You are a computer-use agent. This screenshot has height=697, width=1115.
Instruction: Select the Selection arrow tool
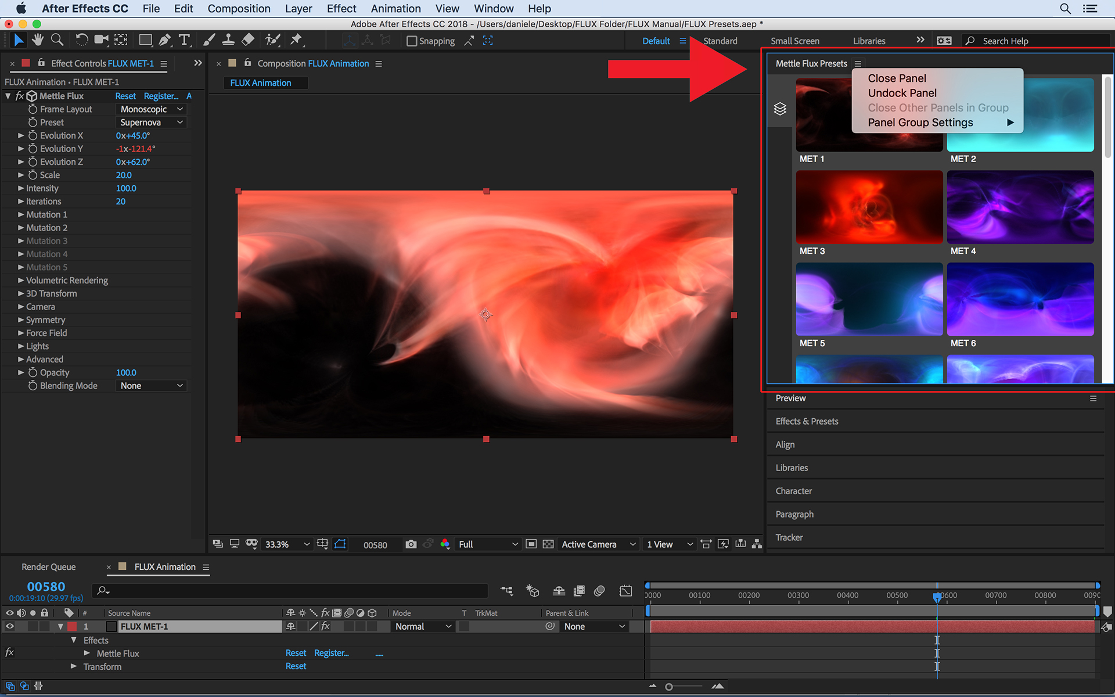tap(19, 40)
